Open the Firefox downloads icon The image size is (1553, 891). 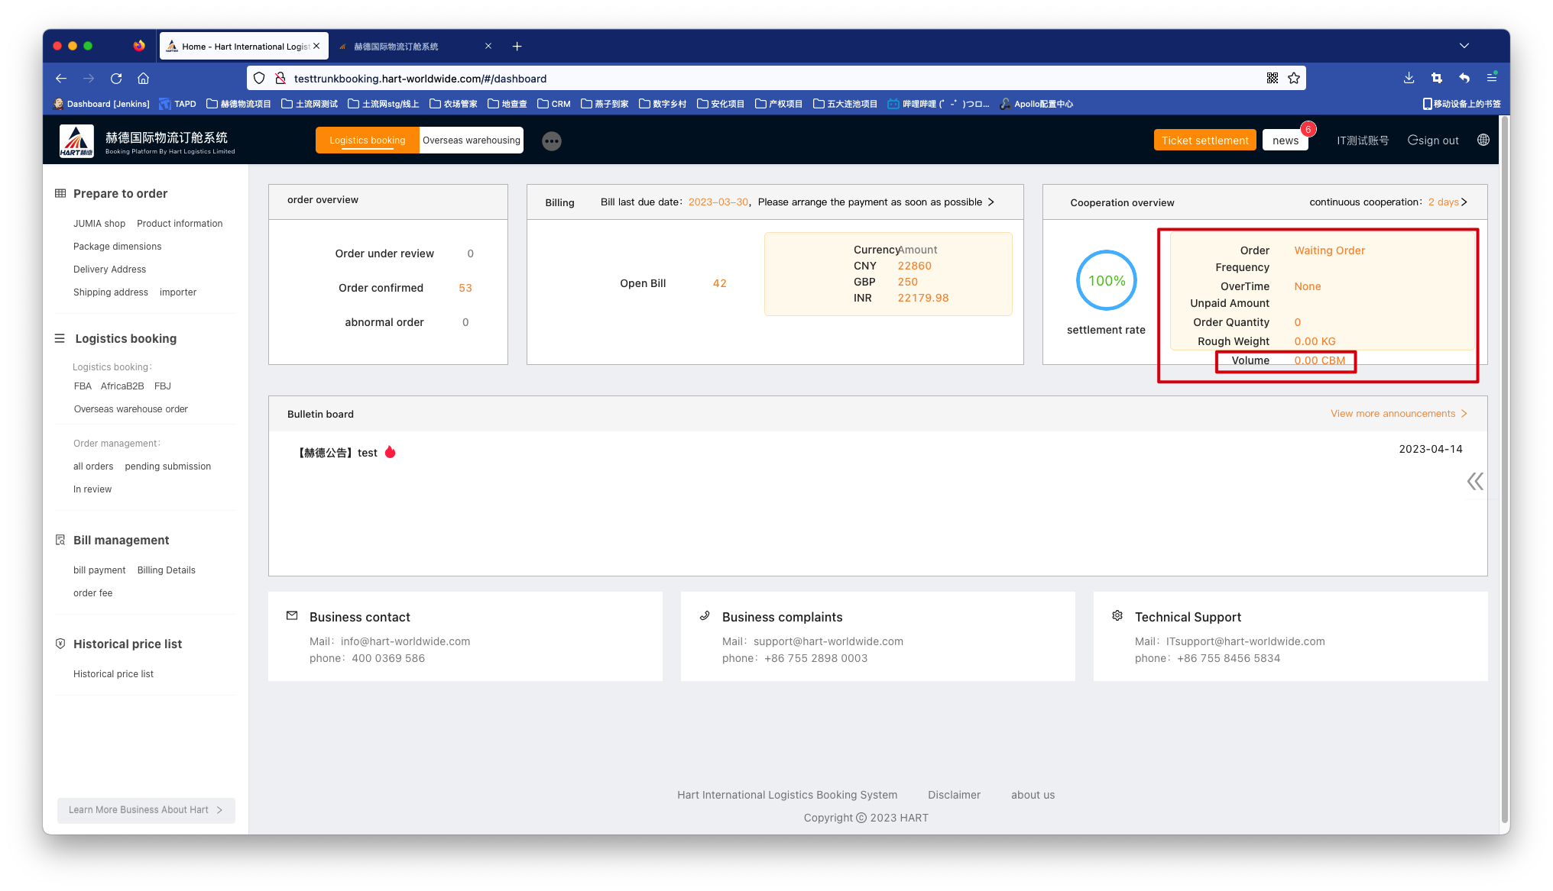pos(1409,78)
